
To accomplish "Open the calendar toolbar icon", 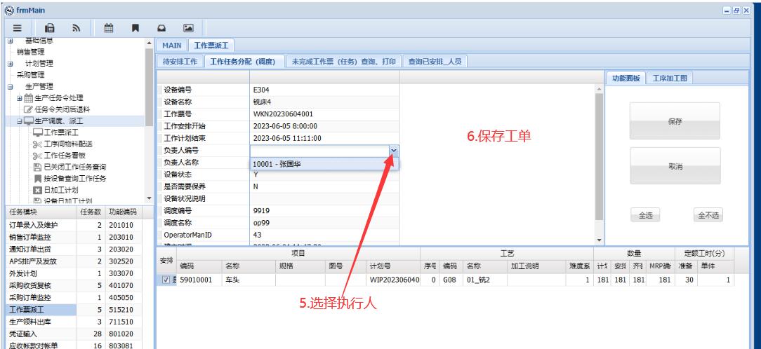I will pos(110,28).
